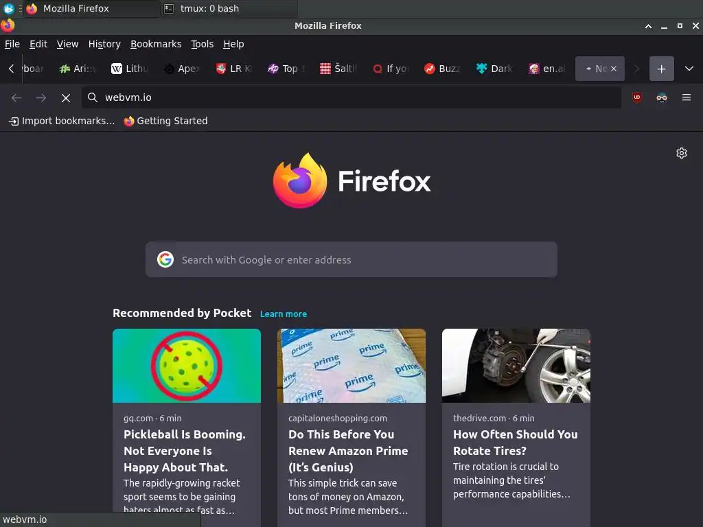Open the View menu
Viewport: 703px width, 527px height.
(67, 44)
